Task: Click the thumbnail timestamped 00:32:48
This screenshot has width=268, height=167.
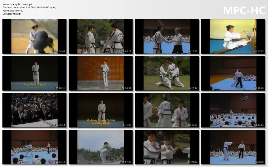Action: click(233, 73)
